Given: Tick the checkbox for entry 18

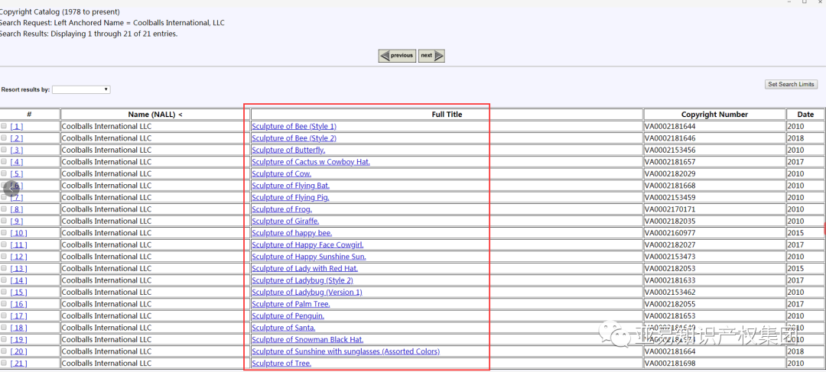Looking at the screenshot, I should coord(5,327).
